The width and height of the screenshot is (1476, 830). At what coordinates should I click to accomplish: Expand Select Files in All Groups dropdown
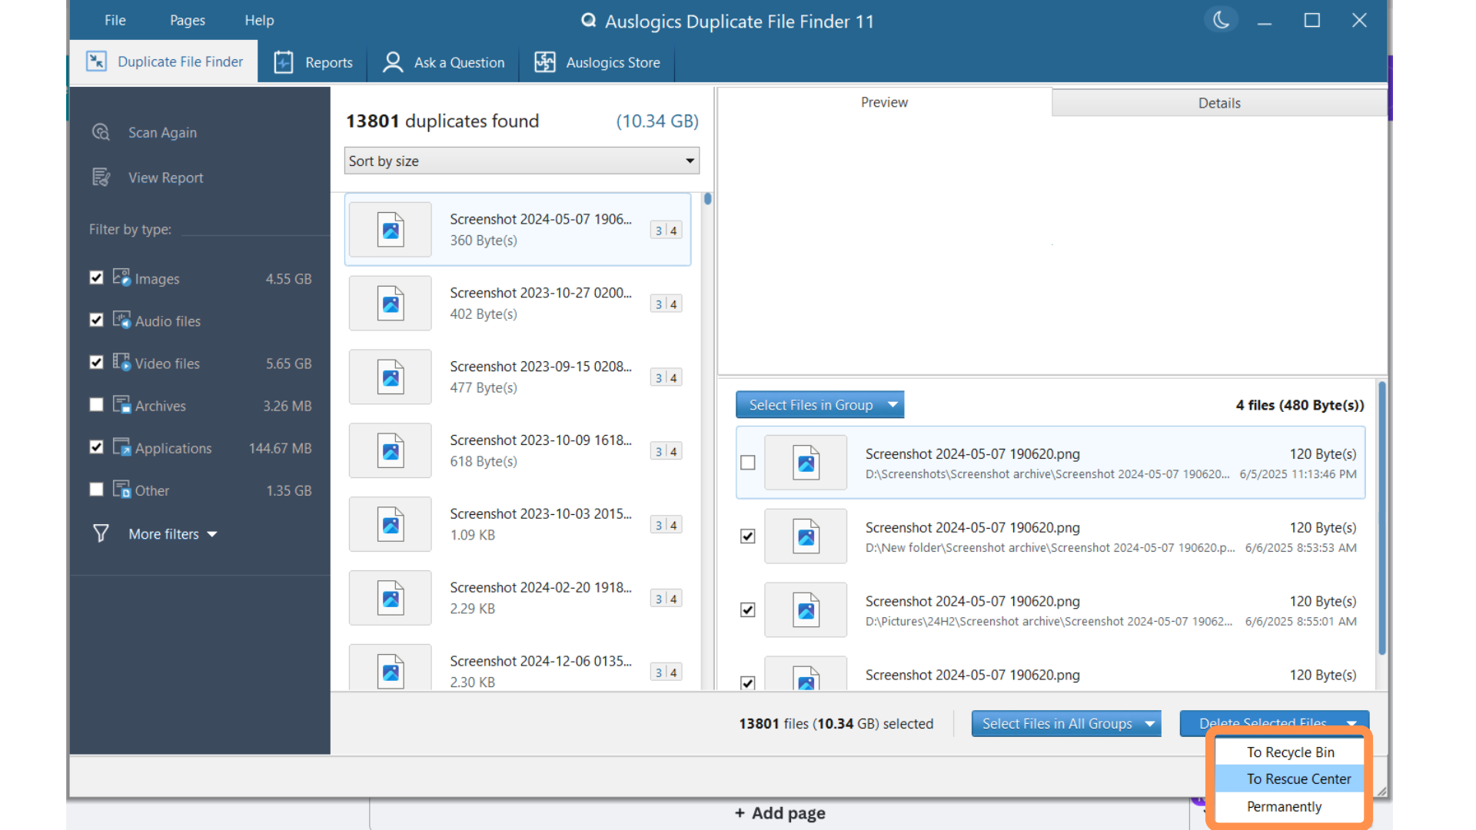1150,723
